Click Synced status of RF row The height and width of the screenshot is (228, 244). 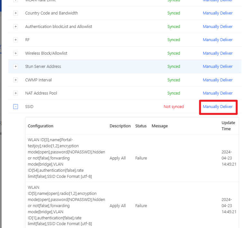(174, 40)
